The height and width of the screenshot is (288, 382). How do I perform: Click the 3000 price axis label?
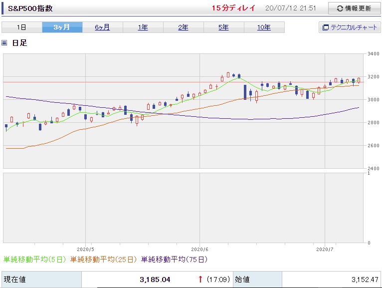373,99
